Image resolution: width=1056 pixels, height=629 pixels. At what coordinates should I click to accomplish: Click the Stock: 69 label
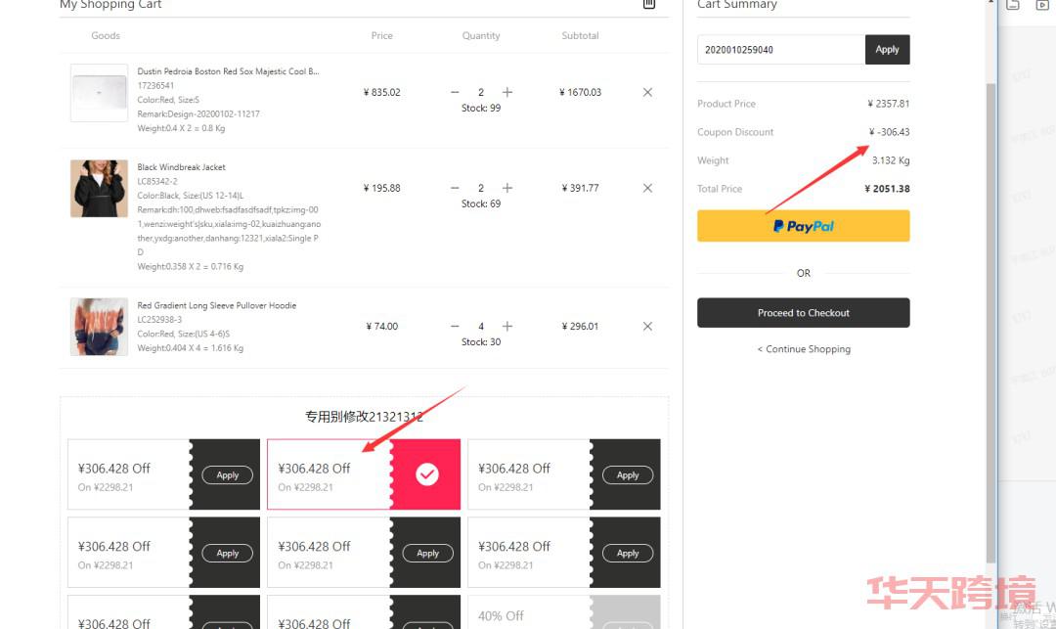point(481,203)
